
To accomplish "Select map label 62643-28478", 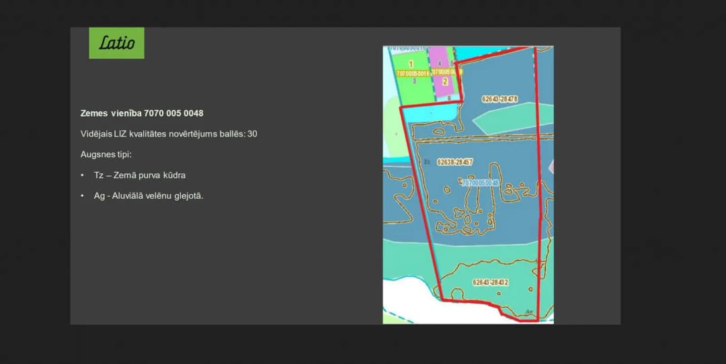I will [x=499, y=99].
